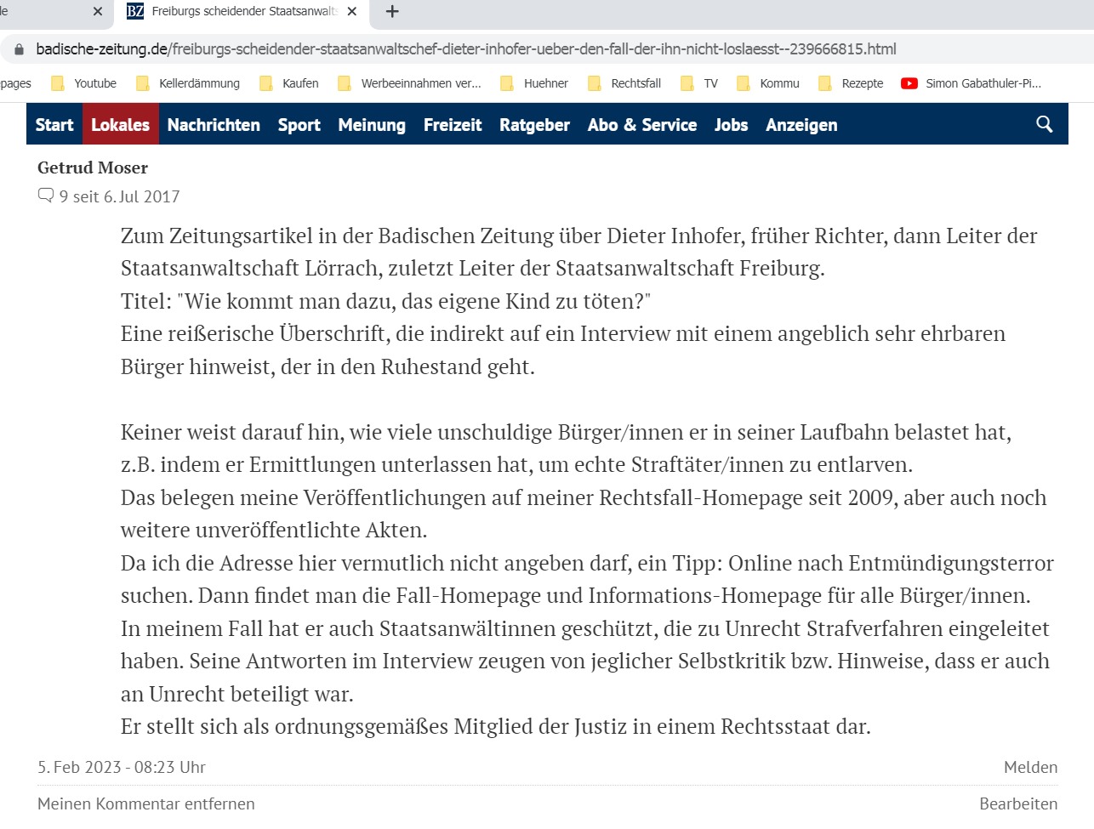Go to the Start menu item
Image resolution: width=1094 pixels, height=829 pixels.
point(54,125)
